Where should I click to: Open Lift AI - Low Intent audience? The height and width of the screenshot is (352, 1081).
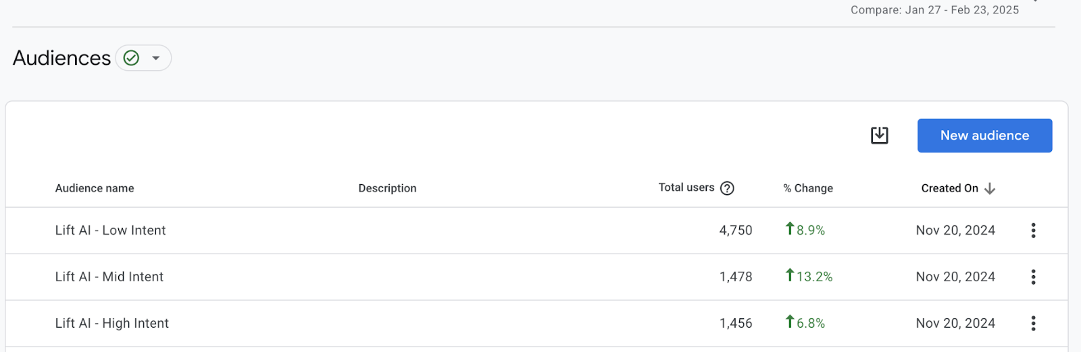click(x=110, y=231)
